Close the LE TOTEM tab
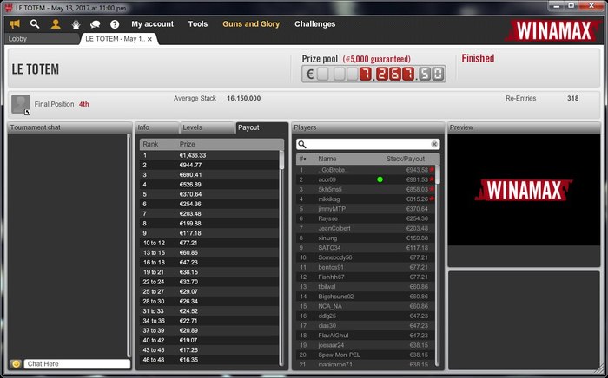608x378 pixels. 149,39
